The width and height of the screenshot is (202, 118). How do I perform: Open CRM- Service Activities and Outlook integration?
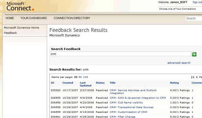coord(133,92)
